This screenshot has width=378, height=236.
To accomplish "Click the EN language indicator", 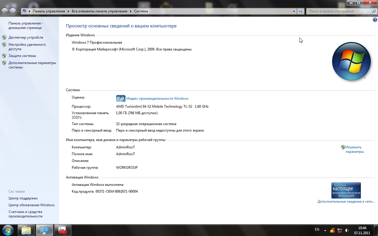I will (x=317, y=230).
